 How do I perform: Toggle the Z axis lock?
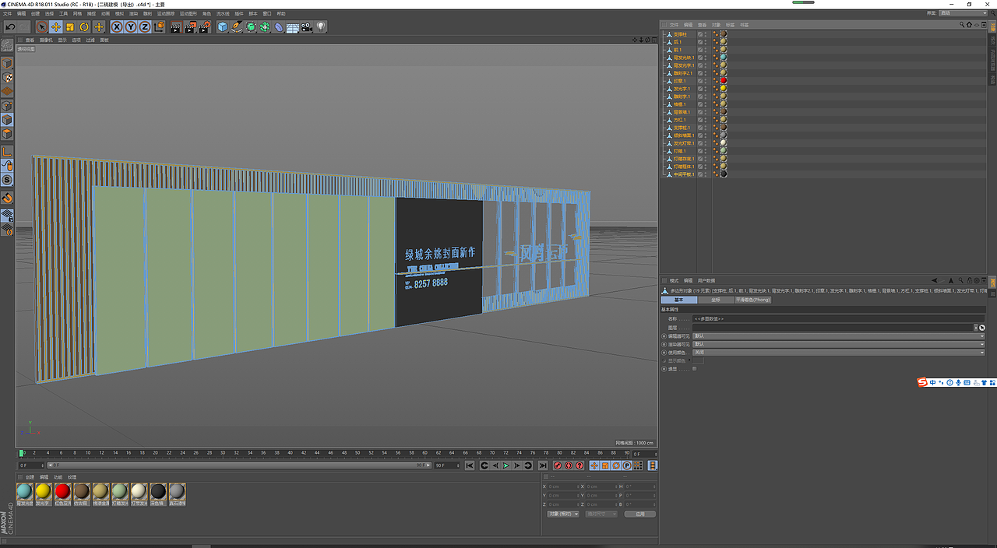[x=145, y=27]
